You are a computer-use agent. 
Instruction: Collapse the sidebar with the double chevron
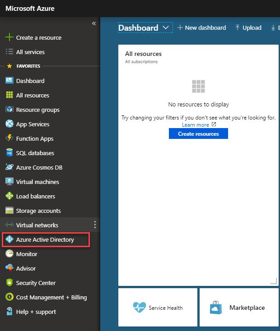94,23
